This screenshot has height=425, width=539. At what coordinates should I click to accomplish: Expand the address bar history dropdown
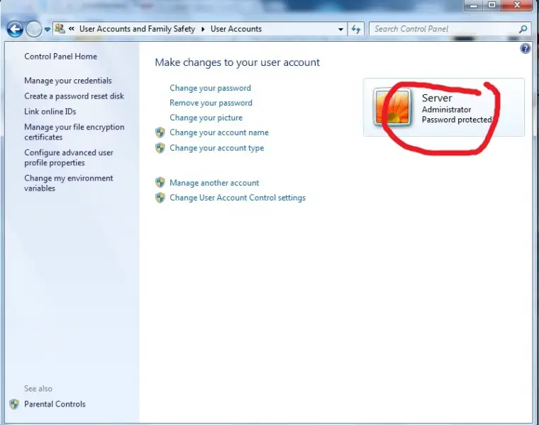340,29
